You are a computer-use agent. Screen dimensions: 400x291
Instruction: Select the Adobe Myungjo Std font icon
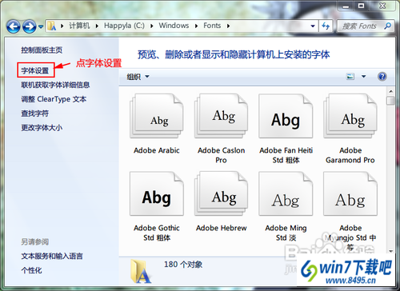(350, 193)
